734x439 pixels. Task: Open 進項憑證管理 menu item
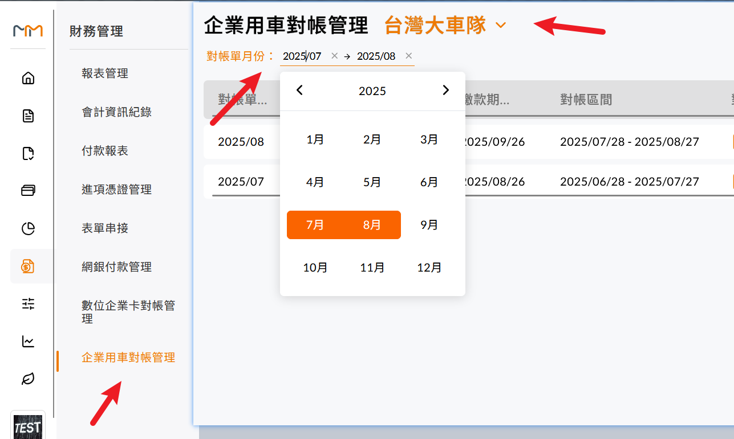[117, 189]
